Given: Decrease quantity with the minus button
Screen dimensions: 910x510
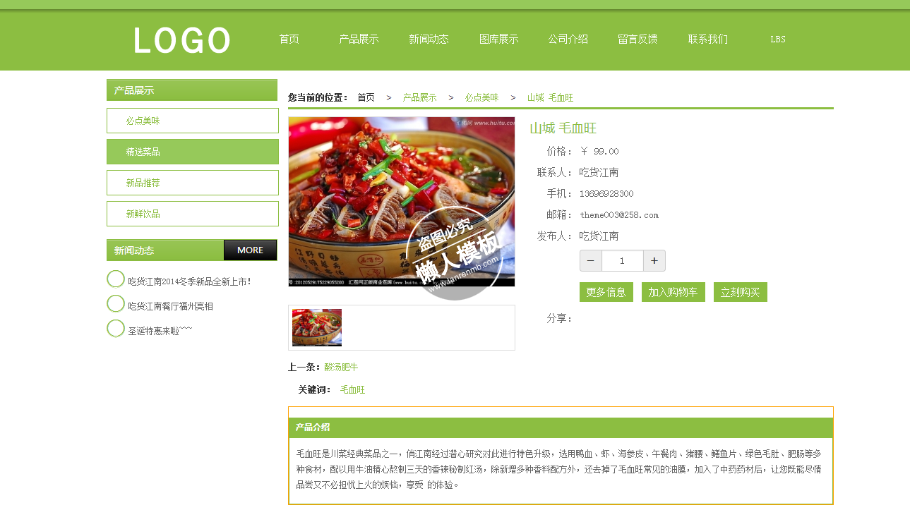Looking at the screenshot, I should coord(591,261).
